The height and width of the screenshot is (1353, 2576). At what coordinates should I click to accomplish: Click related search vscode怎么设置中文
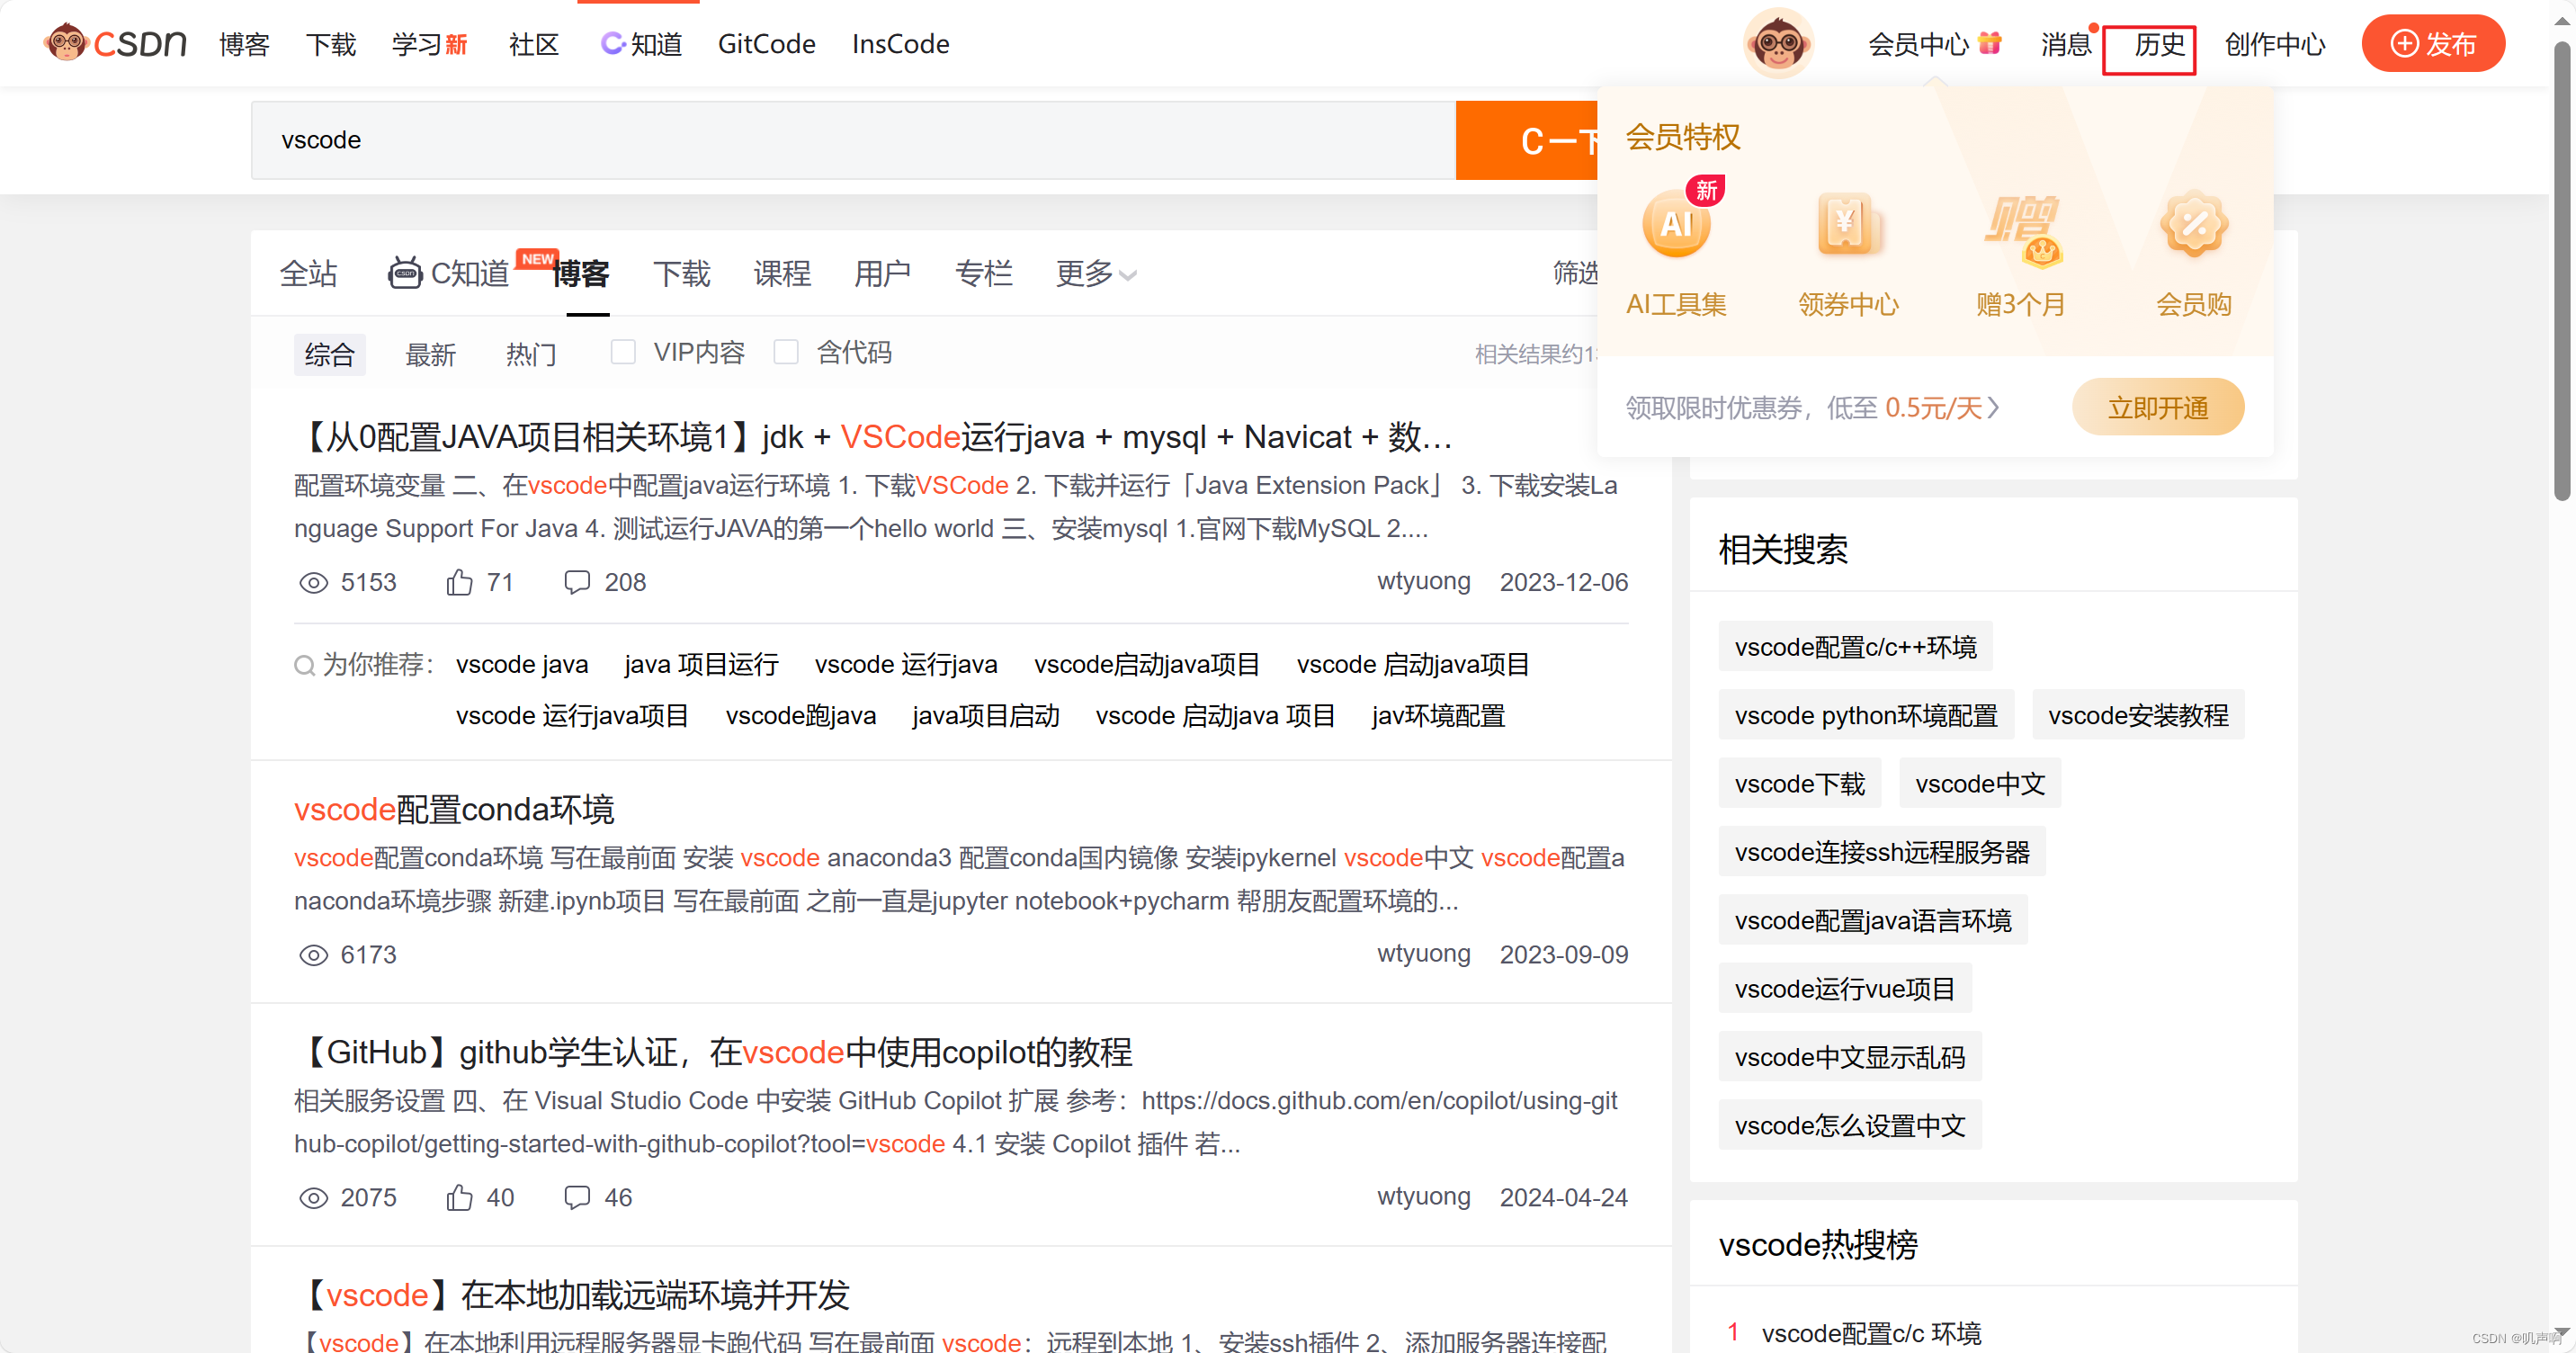[1849, 1126]
